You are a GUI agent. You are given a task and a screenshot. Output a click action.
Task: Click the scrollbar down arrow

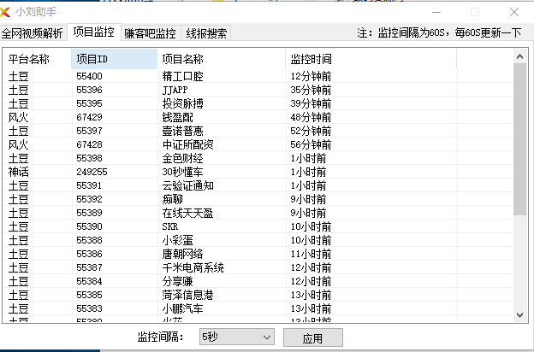click(519, 315)
